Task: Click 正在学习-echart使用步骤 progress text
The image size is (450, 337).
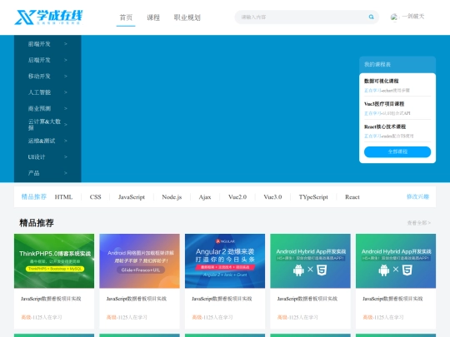Action: [x=387, y=90]
